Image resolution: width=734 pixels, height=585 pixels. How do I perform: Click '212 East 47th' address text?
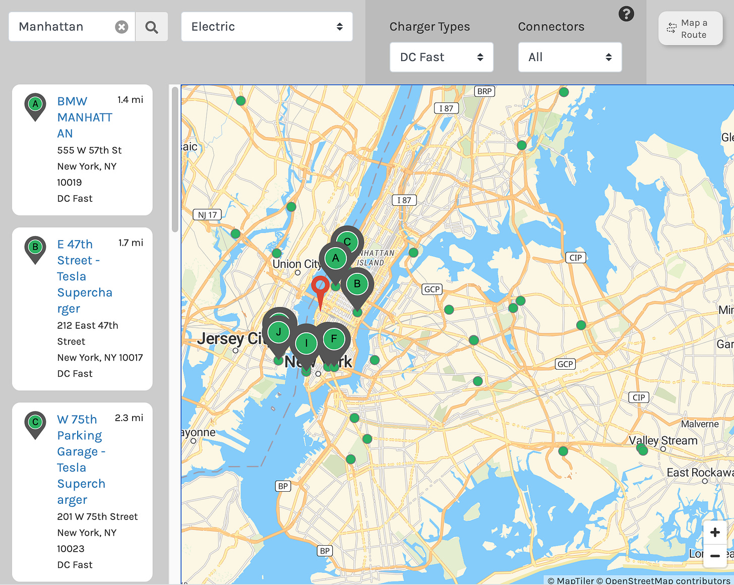[88, 325]
